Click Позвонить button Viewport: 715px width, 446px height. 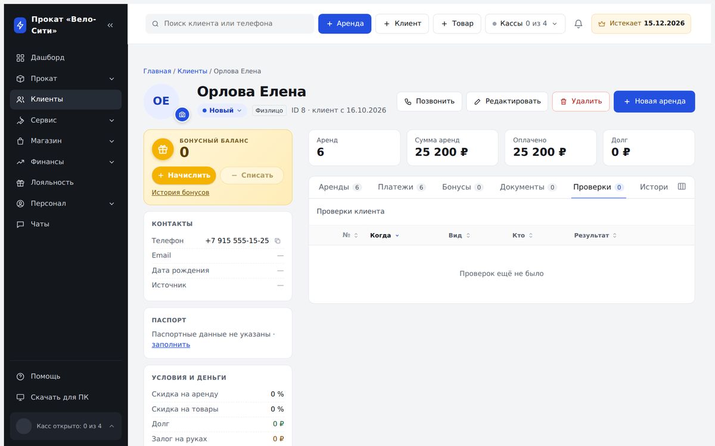point(430,101)
